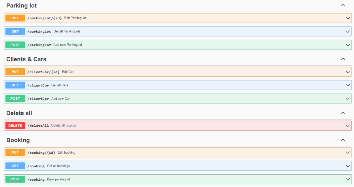Screen dimensions: 354x187
Task: Click the PUT badge for Edit booking
Action: point(15,152)
